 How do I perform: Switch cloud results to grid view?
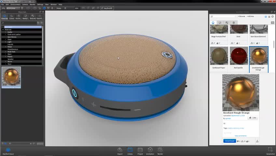click(x=266, y=17)
